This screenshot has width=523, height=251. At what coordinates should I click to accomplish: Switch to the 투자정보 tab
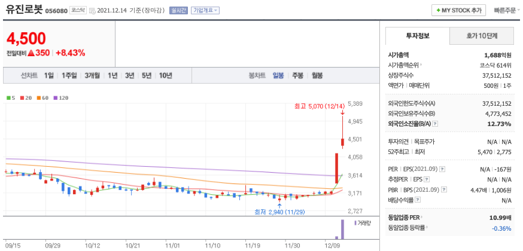(x=418, y=36)
